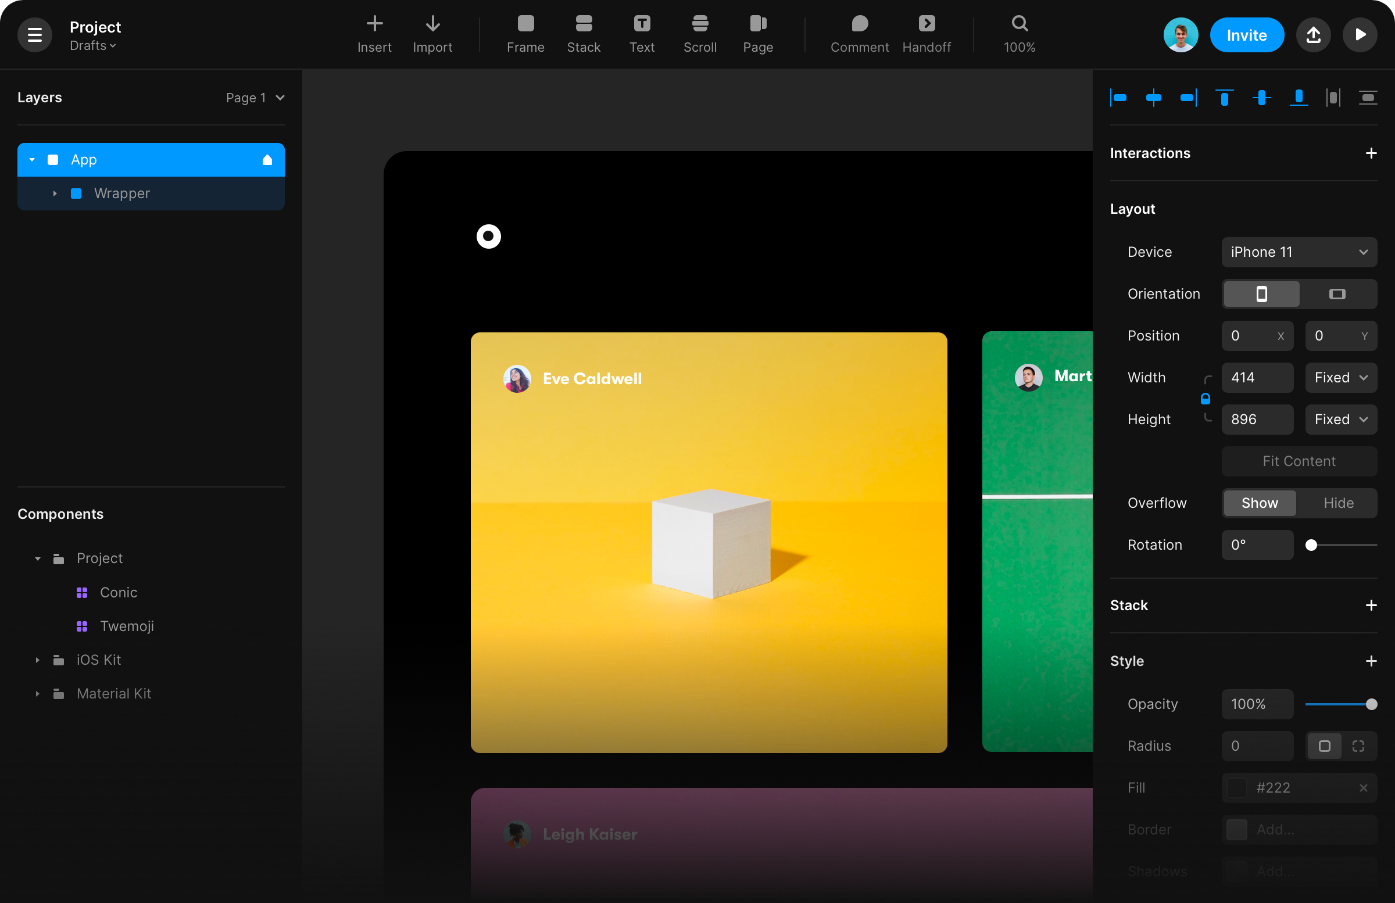Open the Device dropdown for iPhone 11

[x=1300, y=251]
